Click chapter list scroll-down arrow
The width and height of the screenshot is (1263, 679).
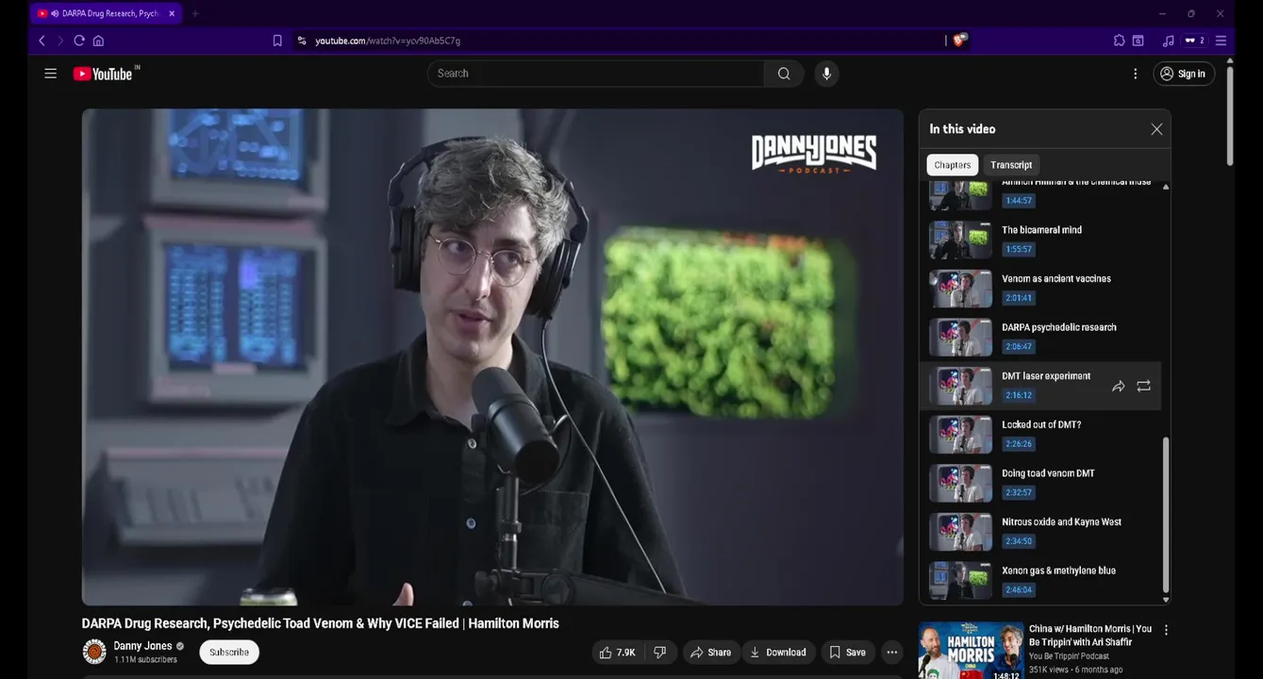click(x=1166, y=600)
